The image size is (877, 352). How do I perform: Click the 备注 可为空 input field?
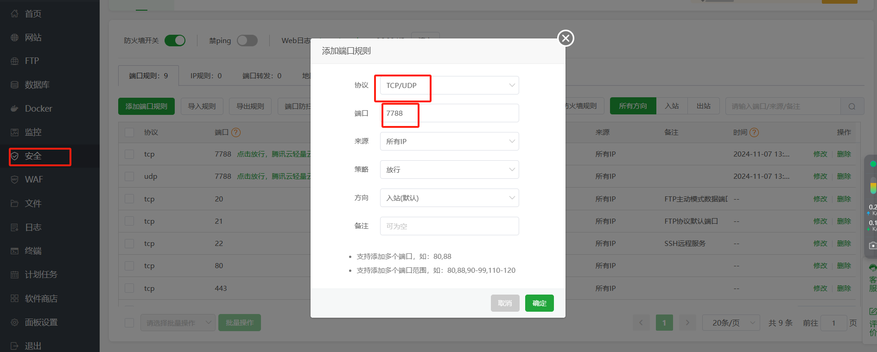point(449,226)
